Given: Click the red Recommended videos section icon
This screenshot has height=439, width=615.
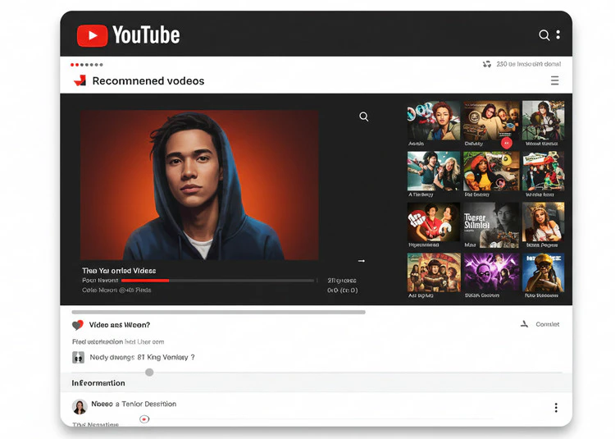Looking at the screenshot, I should (x=80, y=80).
